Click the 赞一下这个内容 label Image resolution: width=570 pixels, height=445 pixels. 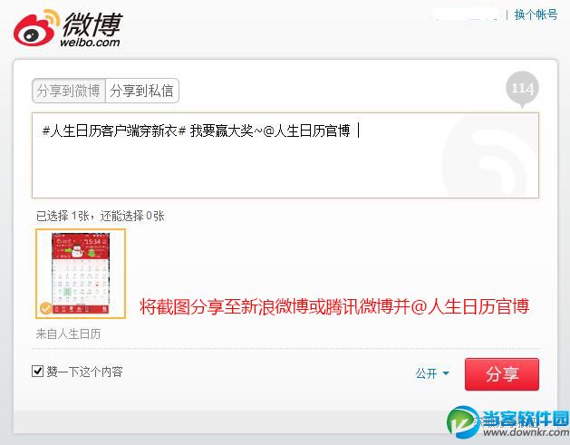[x=84, y=372]
